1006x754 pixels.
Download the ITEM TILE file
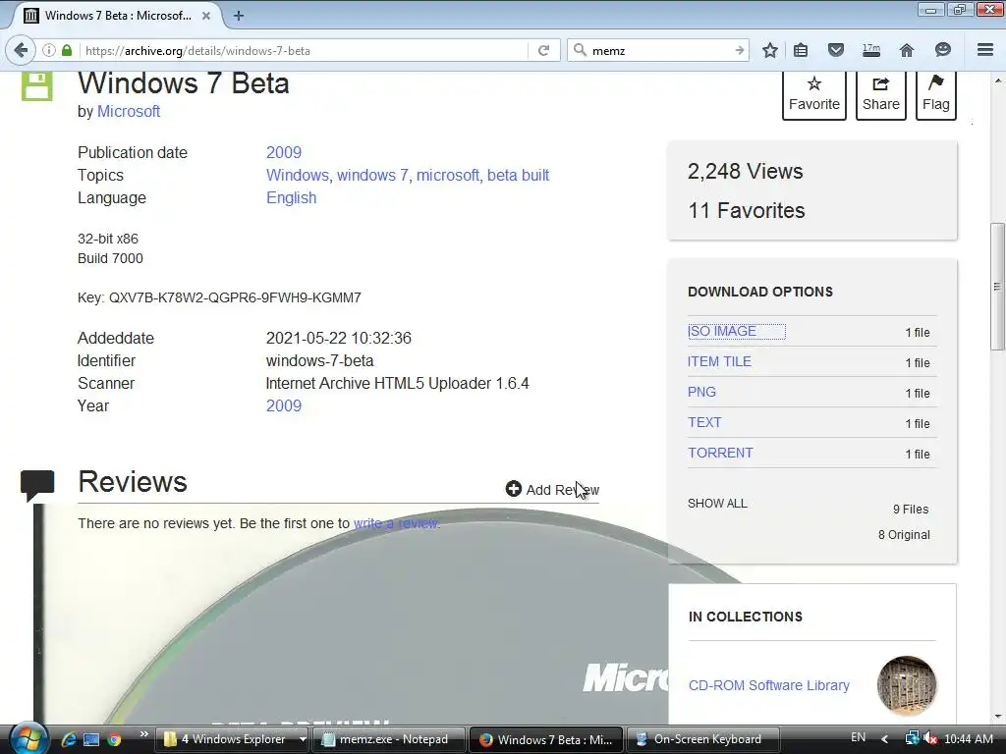coord(719,361)
